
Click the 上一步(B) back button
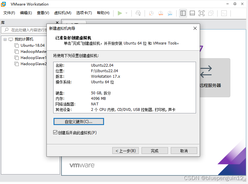(126, 151)
